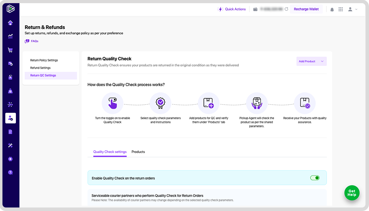The width and height of the screenshot is (369, 211).
Task: Open Return Policy Settings menu item
Action: [x=44, y=60]
